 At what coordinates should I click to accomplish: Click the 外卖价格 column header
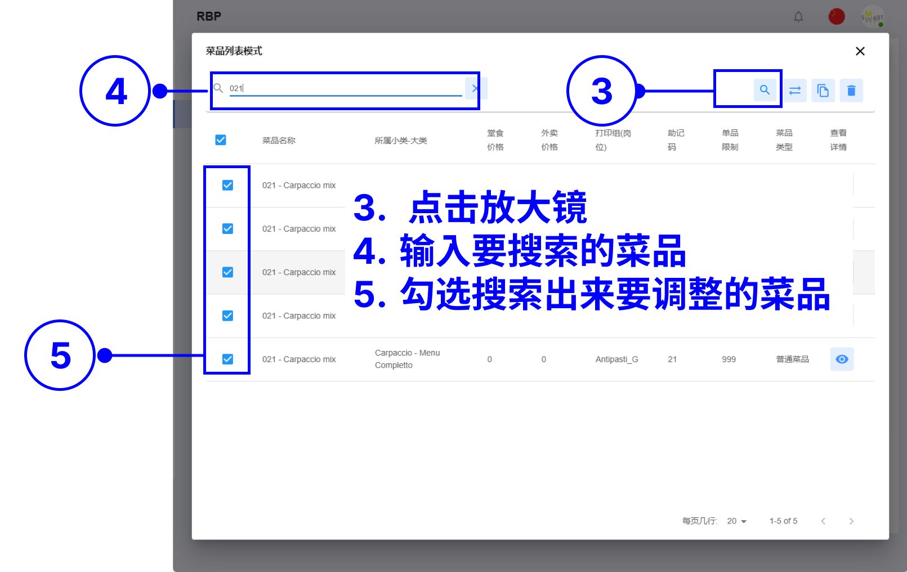(549, 140)
